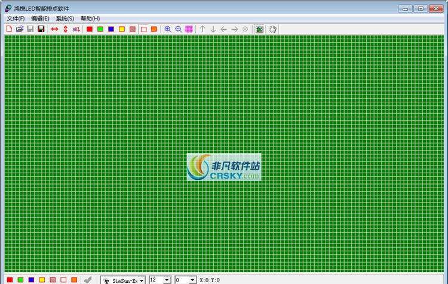Click the gray checkmark icon in bottom bar
The image size is (448, 284).
(x=88, y=280)
